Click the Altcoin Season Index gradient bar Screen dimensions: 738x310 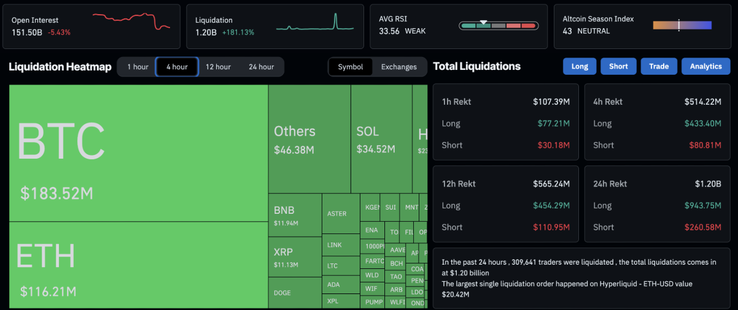[682, 25]
